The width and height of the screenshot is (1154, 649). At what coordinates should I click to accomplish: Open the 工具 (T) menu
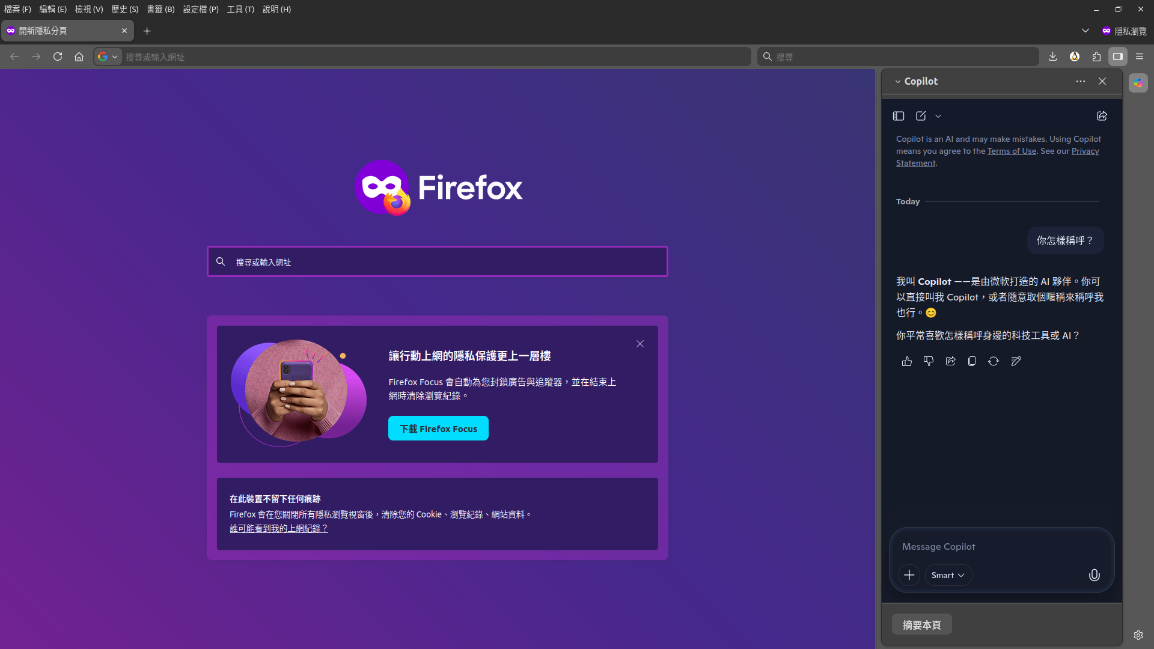pos(240,10)
